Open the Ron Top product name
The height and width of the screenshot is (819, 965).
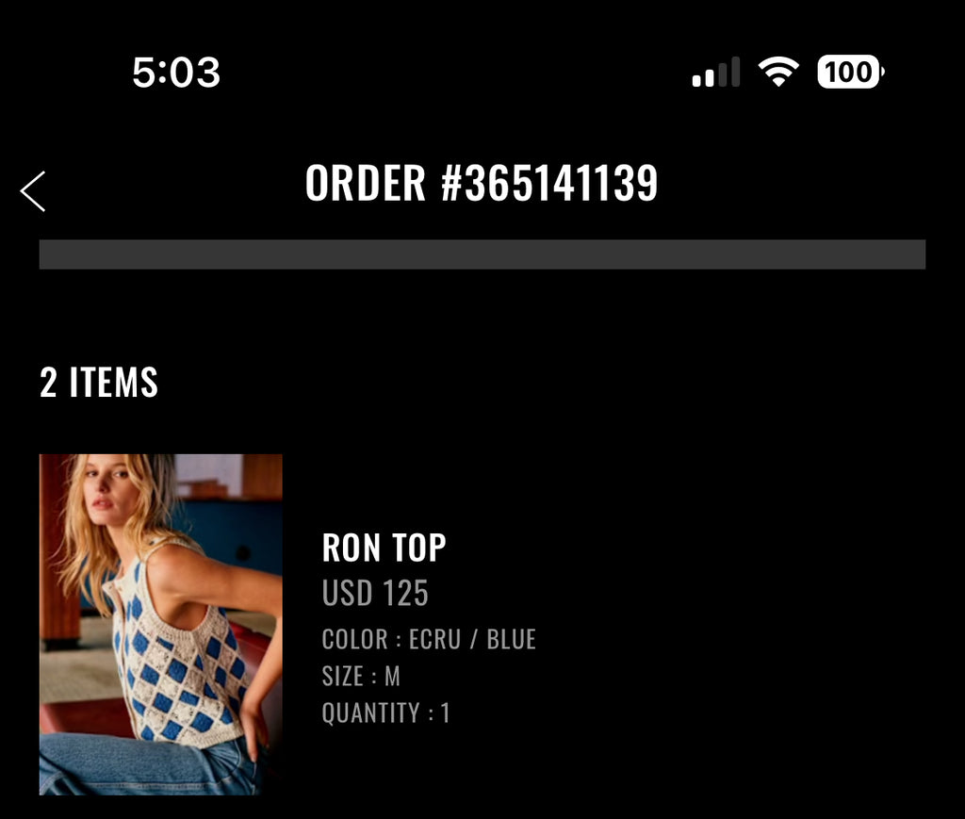[x=384, y=548]
